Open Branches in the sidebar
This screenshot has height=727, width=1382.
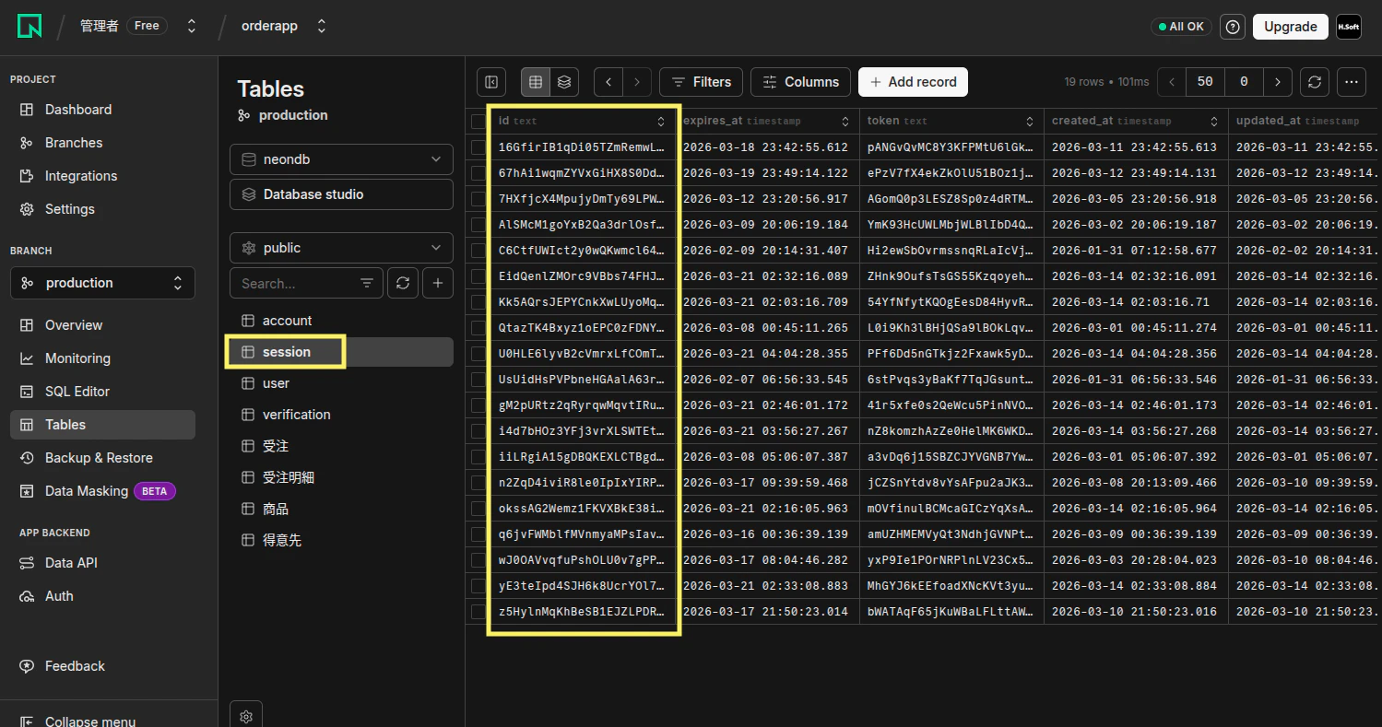tap(102, 143)
